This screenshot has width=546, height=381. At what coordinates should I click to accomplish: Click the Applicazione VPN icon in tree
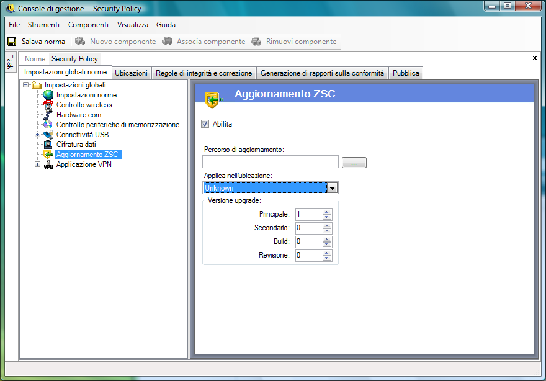coord(48,164)
